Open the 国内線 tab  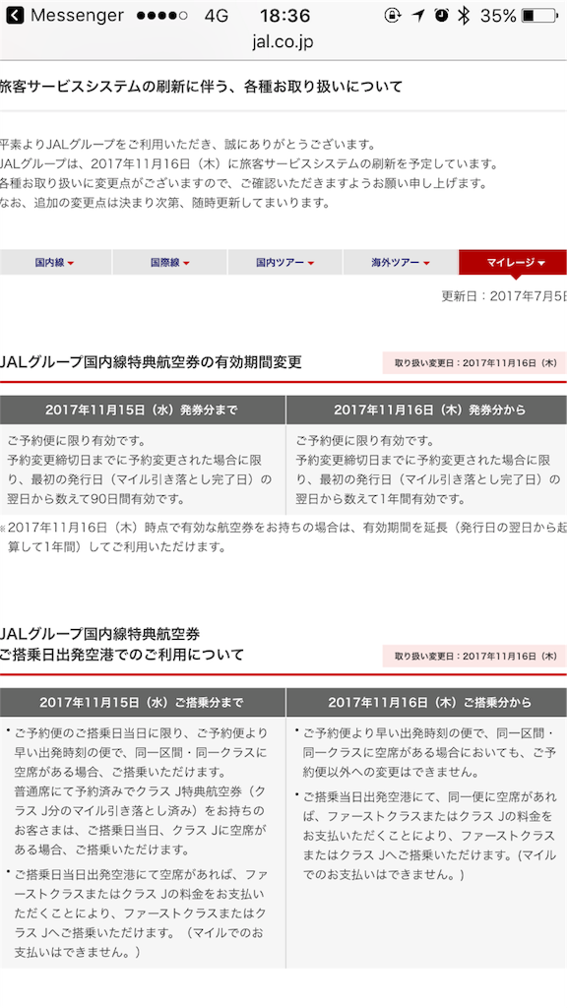55,262
